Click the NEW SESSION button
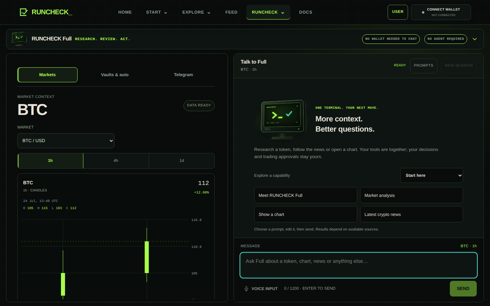The width and height of the screenshot is (490, 306). (x=459, y=66)
